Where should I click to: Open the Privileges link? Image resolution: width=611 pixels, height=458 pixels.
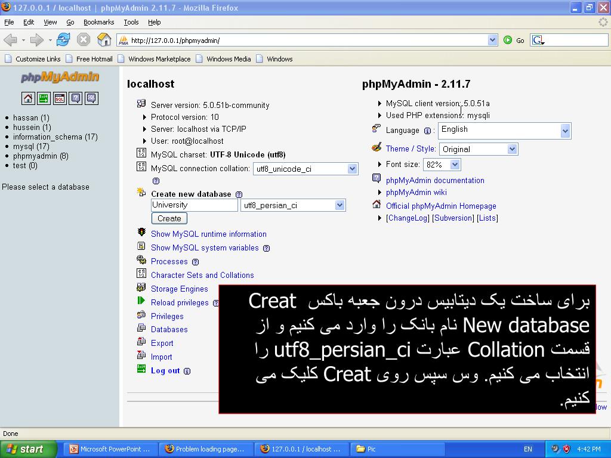[x=167, y=317]
